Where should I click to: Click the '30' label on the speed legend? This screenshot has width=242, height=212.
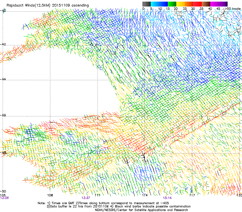(193, 9)
